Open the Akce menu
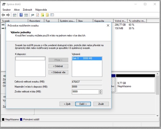Screen dimensions: 161x129 (17, 10)
